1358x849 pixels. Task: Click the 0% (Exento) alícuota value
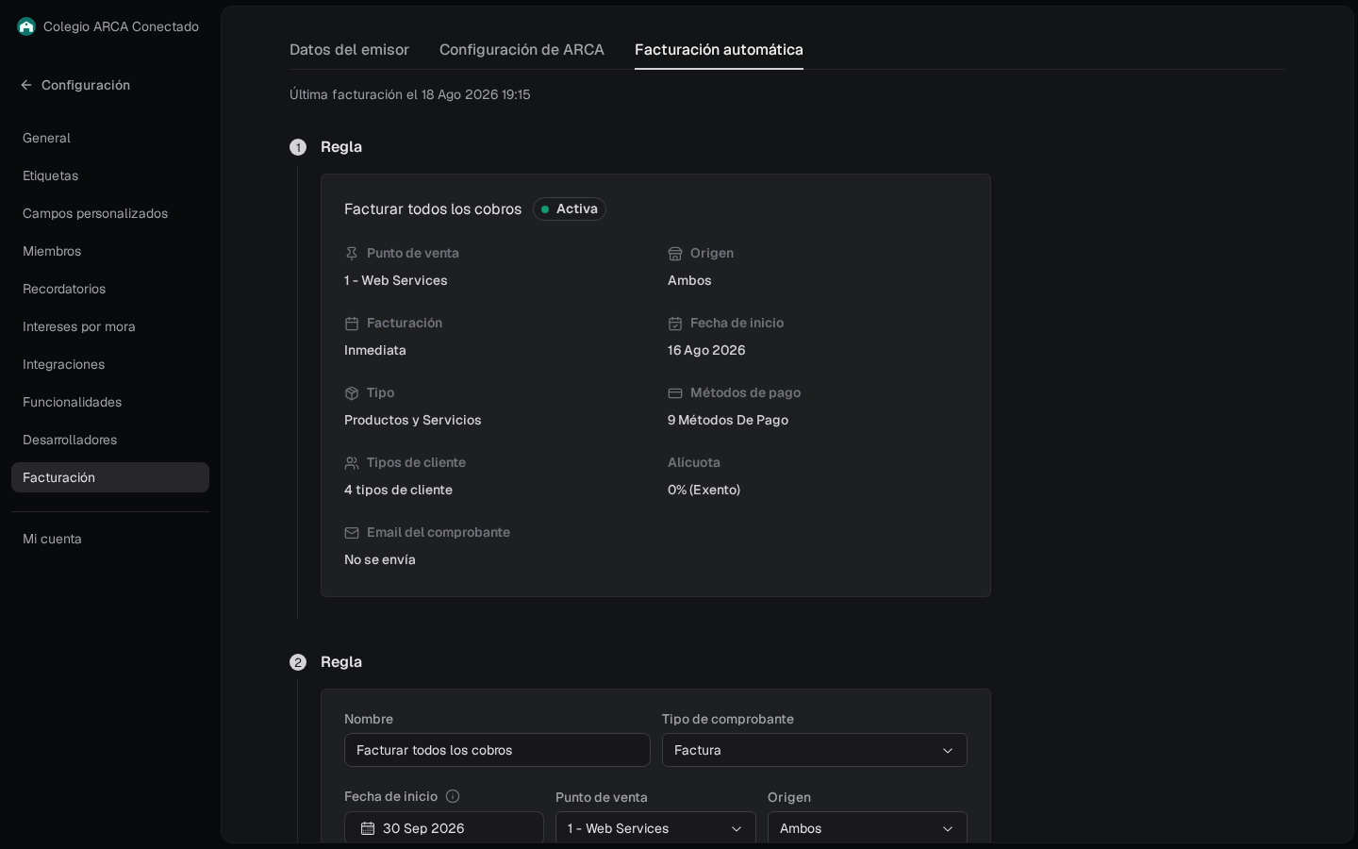(704, 490)
